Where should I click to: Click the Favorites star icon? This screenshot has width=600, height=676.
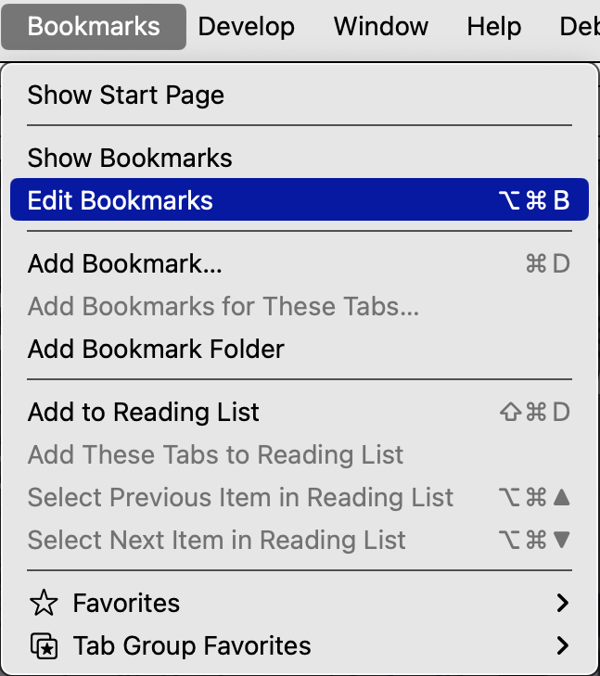[x=44, y=603]
